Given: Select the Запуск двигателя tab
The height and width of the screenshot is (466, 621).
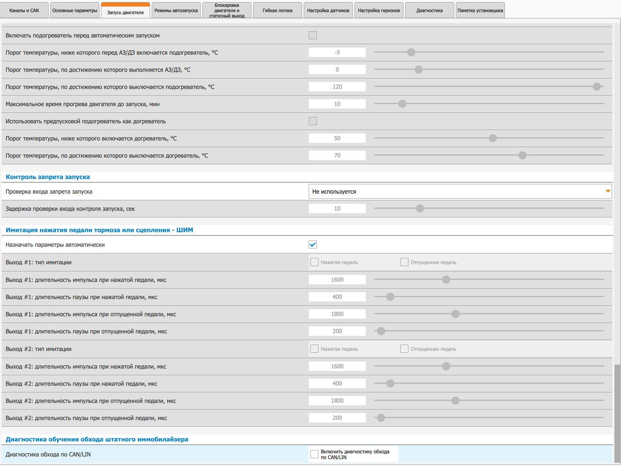Looking at the screenshot, I should click(x=126, y=11).
